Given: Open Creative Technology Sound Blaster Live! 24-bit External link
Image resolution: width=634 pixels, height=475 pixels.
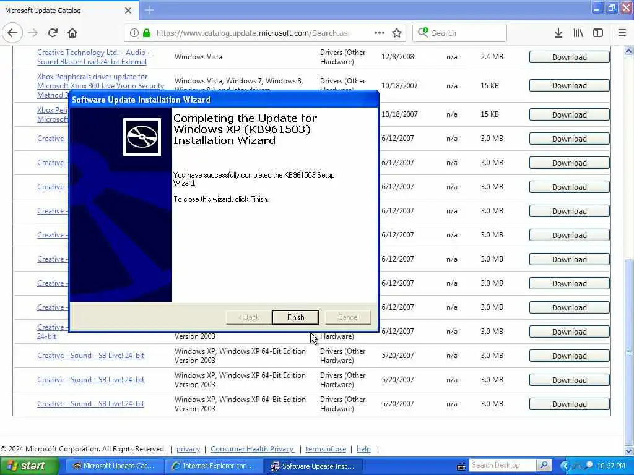Looking at the screenshot, I should point(93,57).
